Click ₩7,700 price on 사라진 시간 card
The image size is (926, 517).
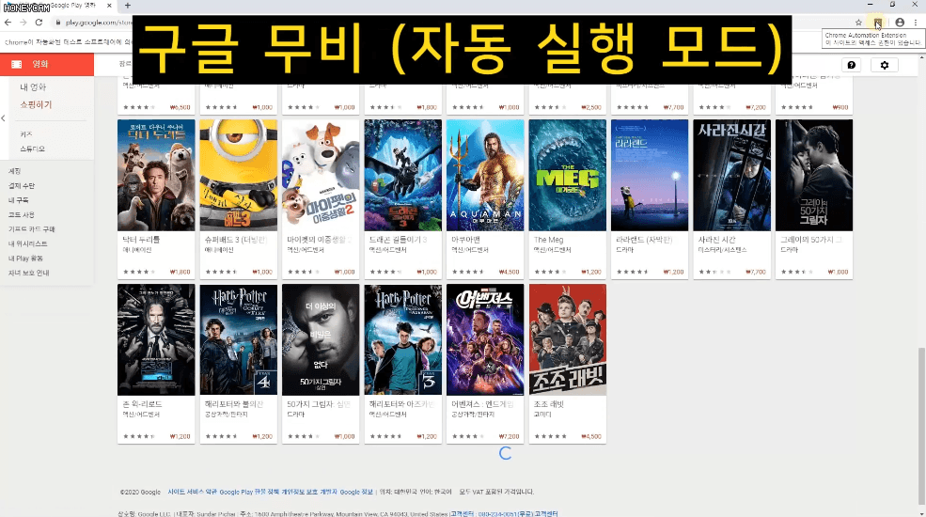pos(756,272)
